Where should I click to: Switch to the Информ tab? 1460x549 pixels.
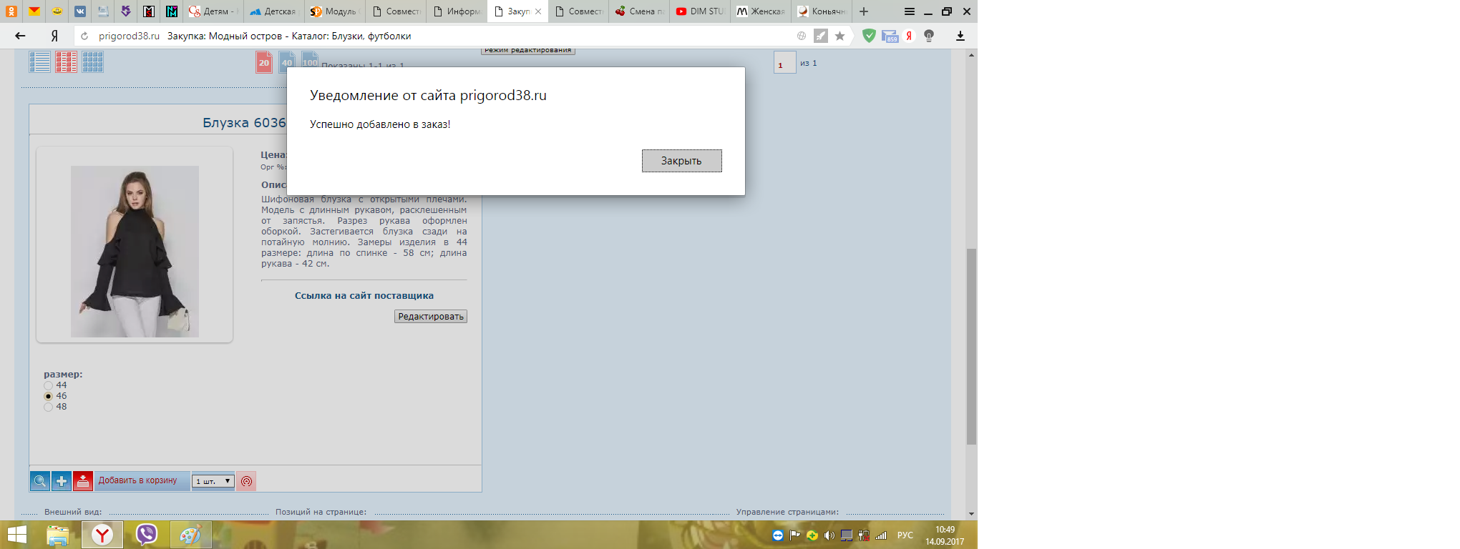[457, 11]
